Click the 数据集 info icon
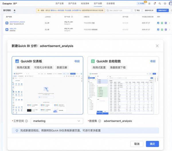This screenshot has height=151, width=172. click(99, 121)
